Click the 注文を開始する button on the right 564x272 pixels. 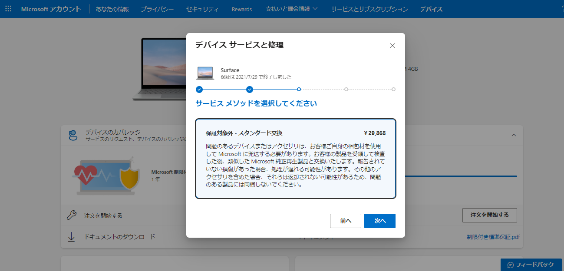(x=490, y=215)
